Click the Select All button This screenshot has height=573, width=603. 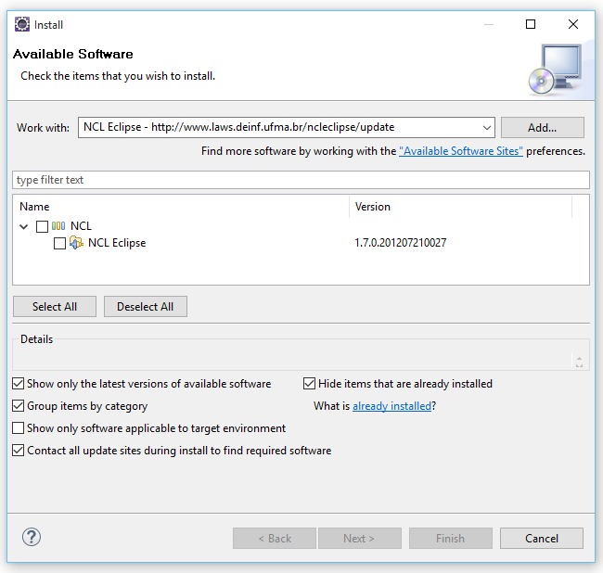pos(55,307)
